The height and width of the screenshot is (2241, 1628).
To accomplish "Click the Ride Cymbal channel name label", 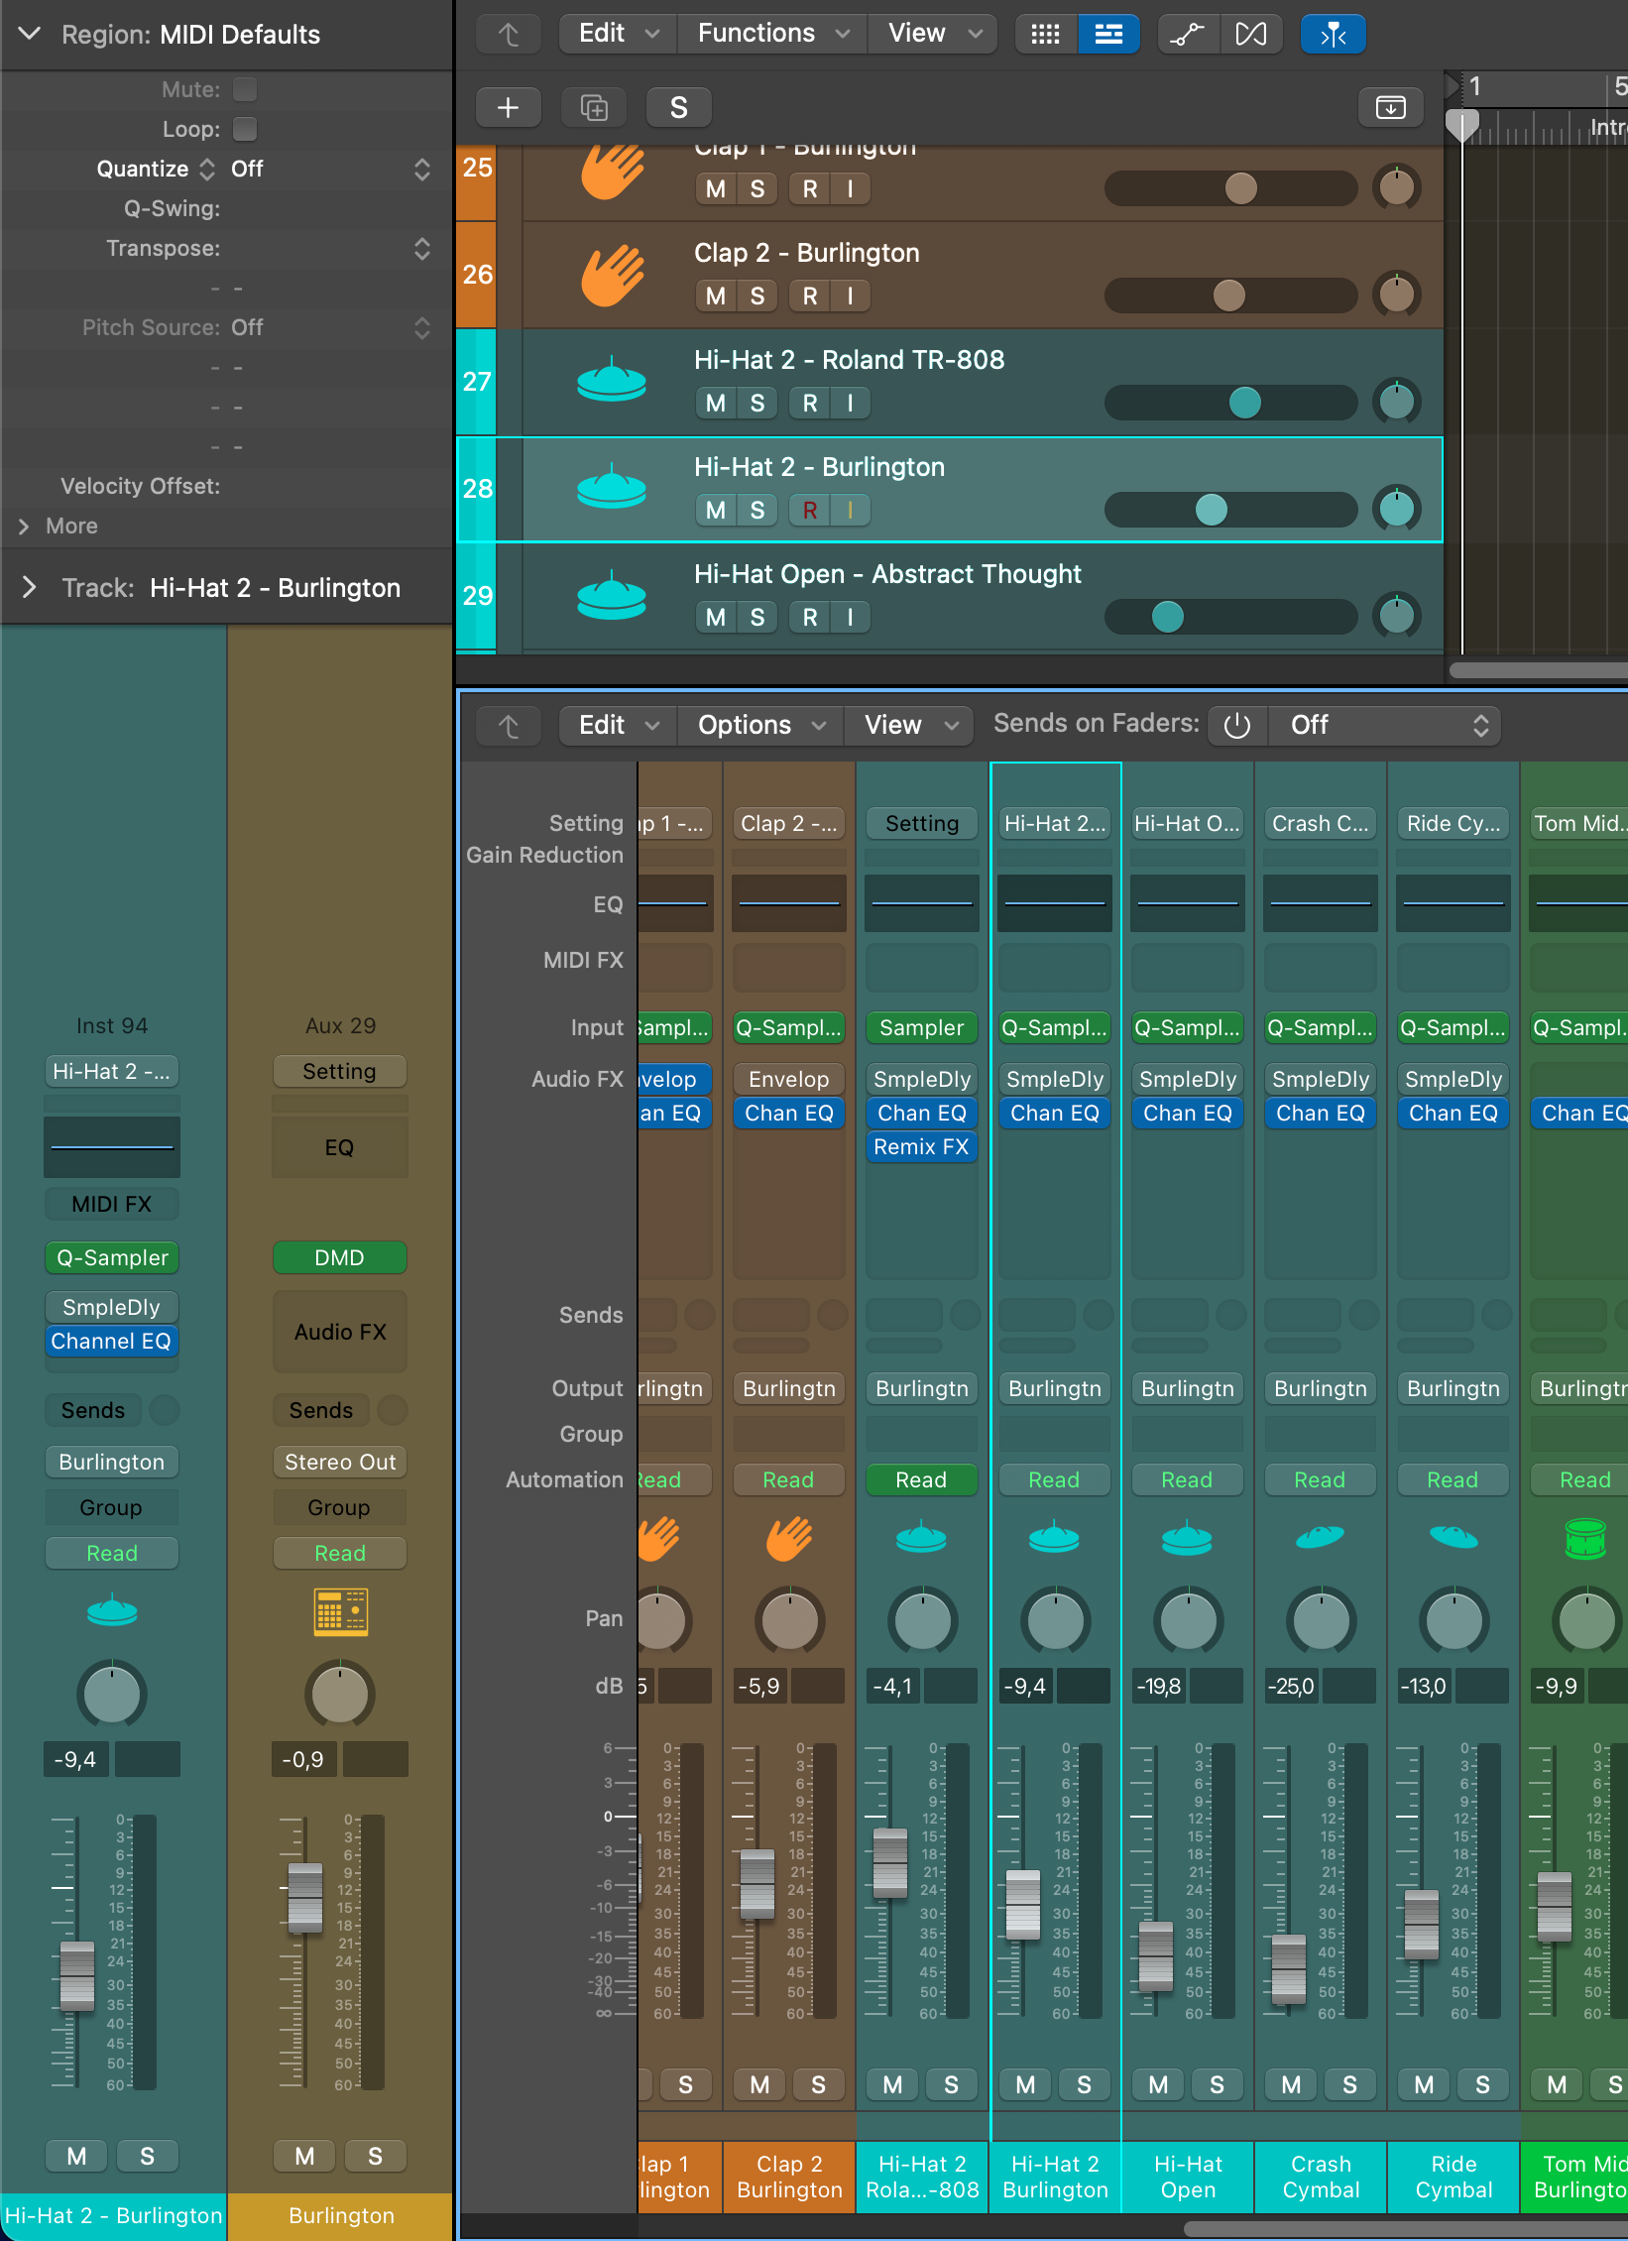I will point(1453,2177).
